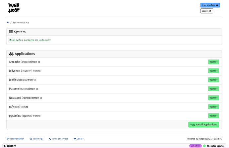
Task: Open the home breadcrumb icon
Action: [8, 22]
